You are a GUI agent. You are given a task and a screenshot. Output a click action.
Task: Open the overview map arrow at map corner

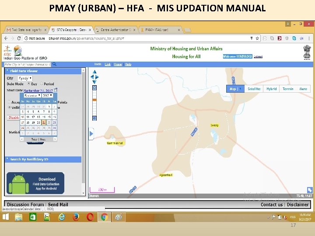(x=310, y=190)
